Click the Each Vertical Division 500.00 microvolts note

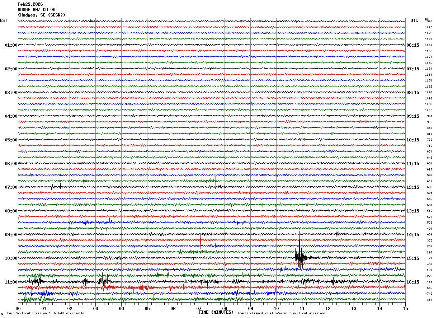click(46, 313)
